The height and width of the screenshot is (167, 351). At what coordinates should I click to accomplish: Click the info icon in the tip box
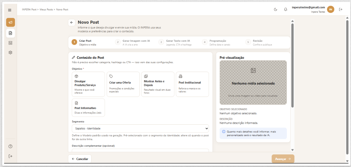(223, 132)
